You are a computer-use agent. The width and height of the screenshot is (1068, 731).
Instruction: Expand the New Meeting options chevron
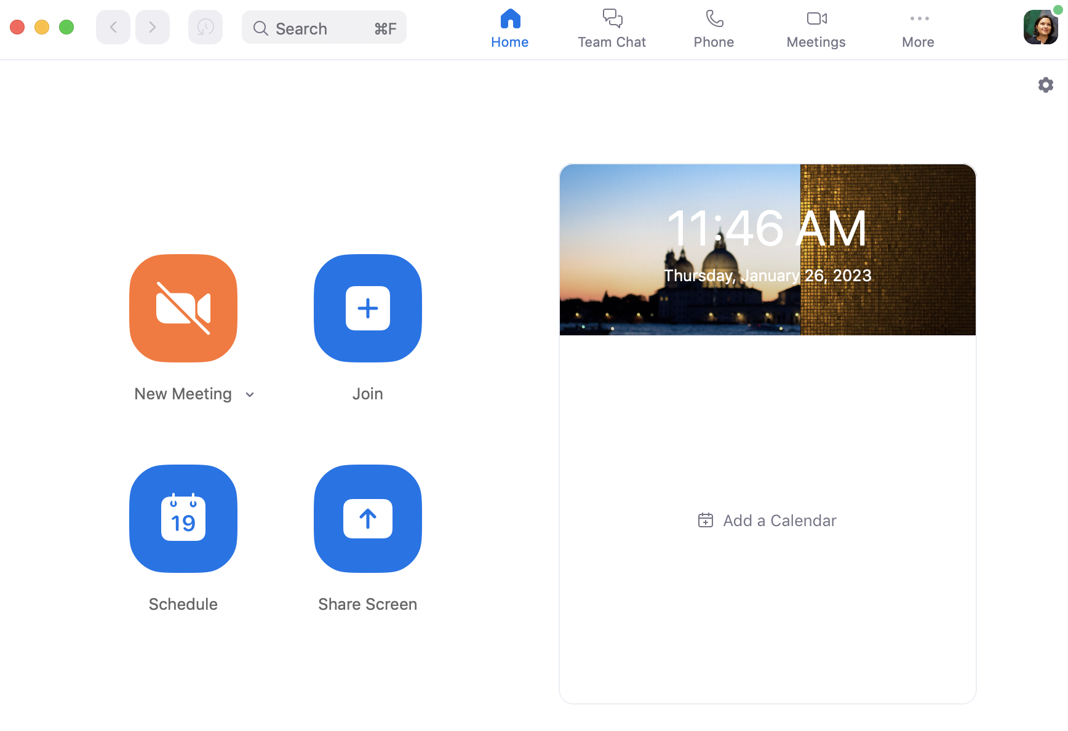point(250,394)
